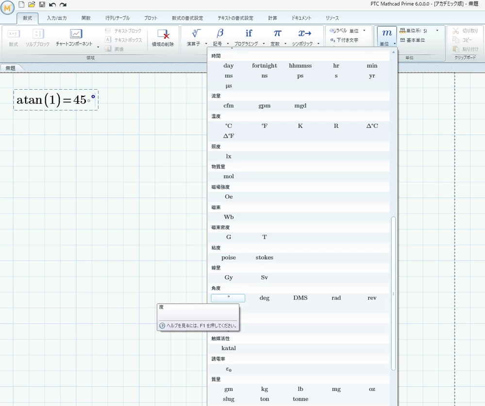Viewport: 485px width, 406px height.
Task: Select the katal catalytic activity unit
Action: 229,348
